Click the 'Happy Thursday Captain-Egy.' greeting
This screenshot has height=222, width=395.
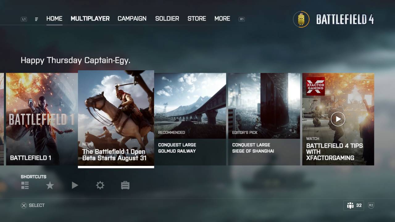pos(76,60)
